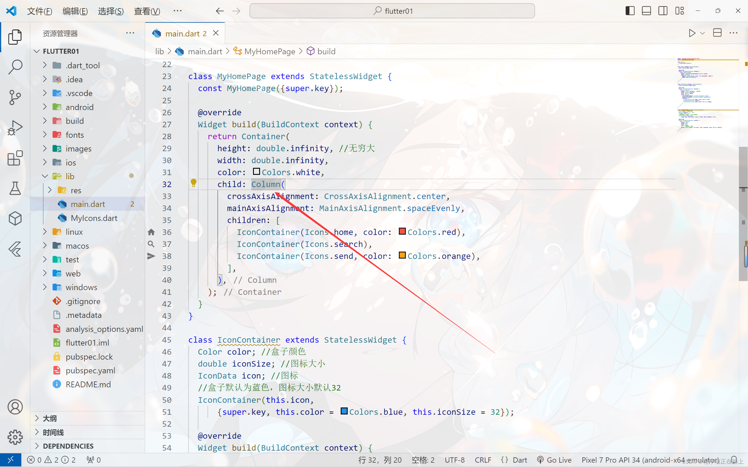
Task: Open the Manage settings gear
Action: tap(15, 437)
